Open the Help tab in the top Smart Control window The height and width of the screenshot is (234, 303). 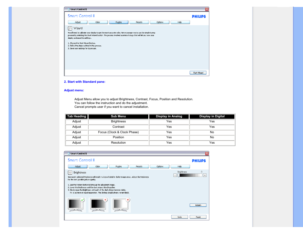(180, 22)
